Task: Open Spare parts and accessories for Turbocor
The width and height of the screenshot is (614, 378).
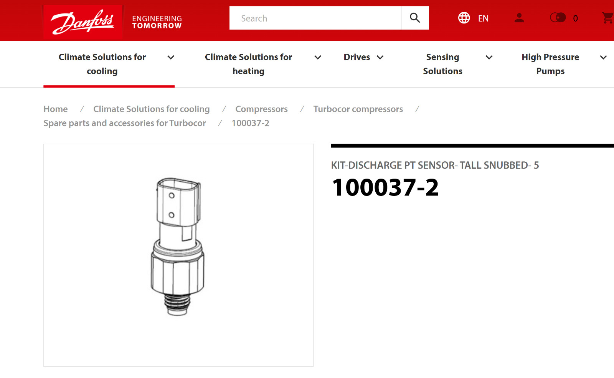Action: click(125, 123)
